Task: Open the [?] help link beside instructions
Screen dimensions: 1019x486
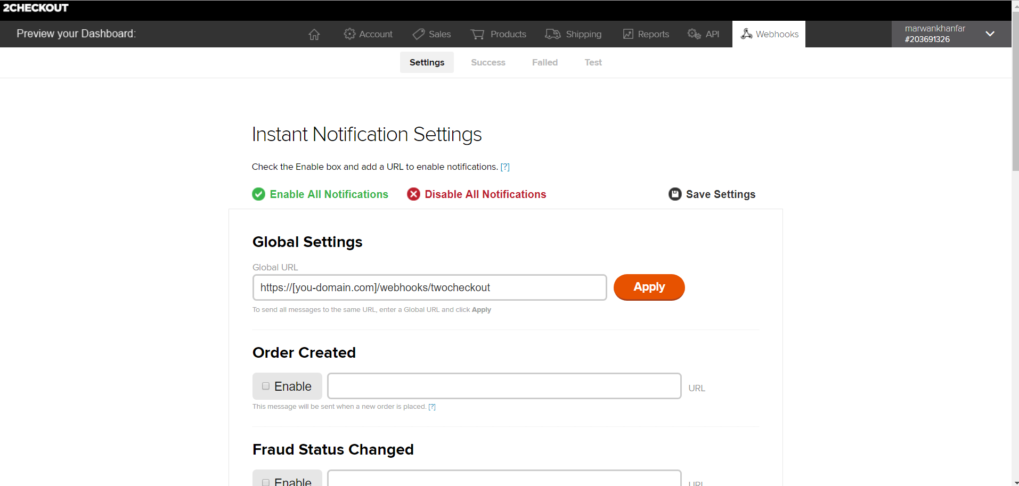Action: coord(505,167)
